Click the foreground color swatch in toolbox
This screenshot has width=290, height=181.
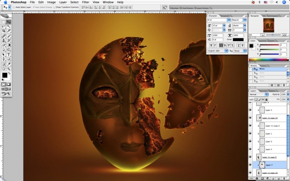tap(5, 75)
